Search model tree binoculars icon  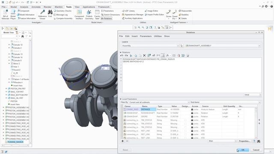(23, 36)
